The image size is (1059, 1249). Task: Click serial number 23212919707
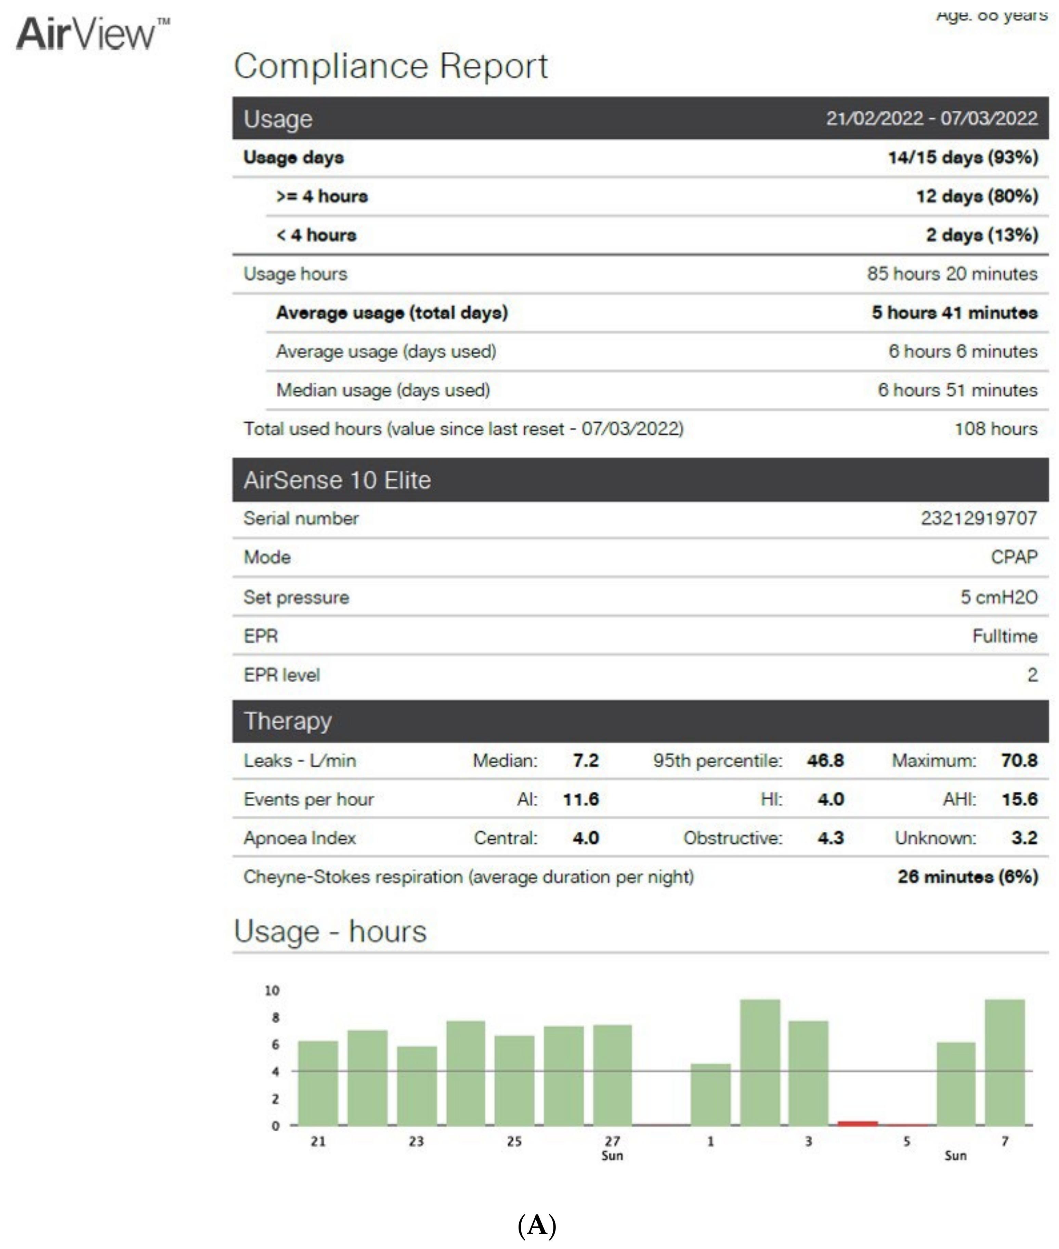[979, 518]
